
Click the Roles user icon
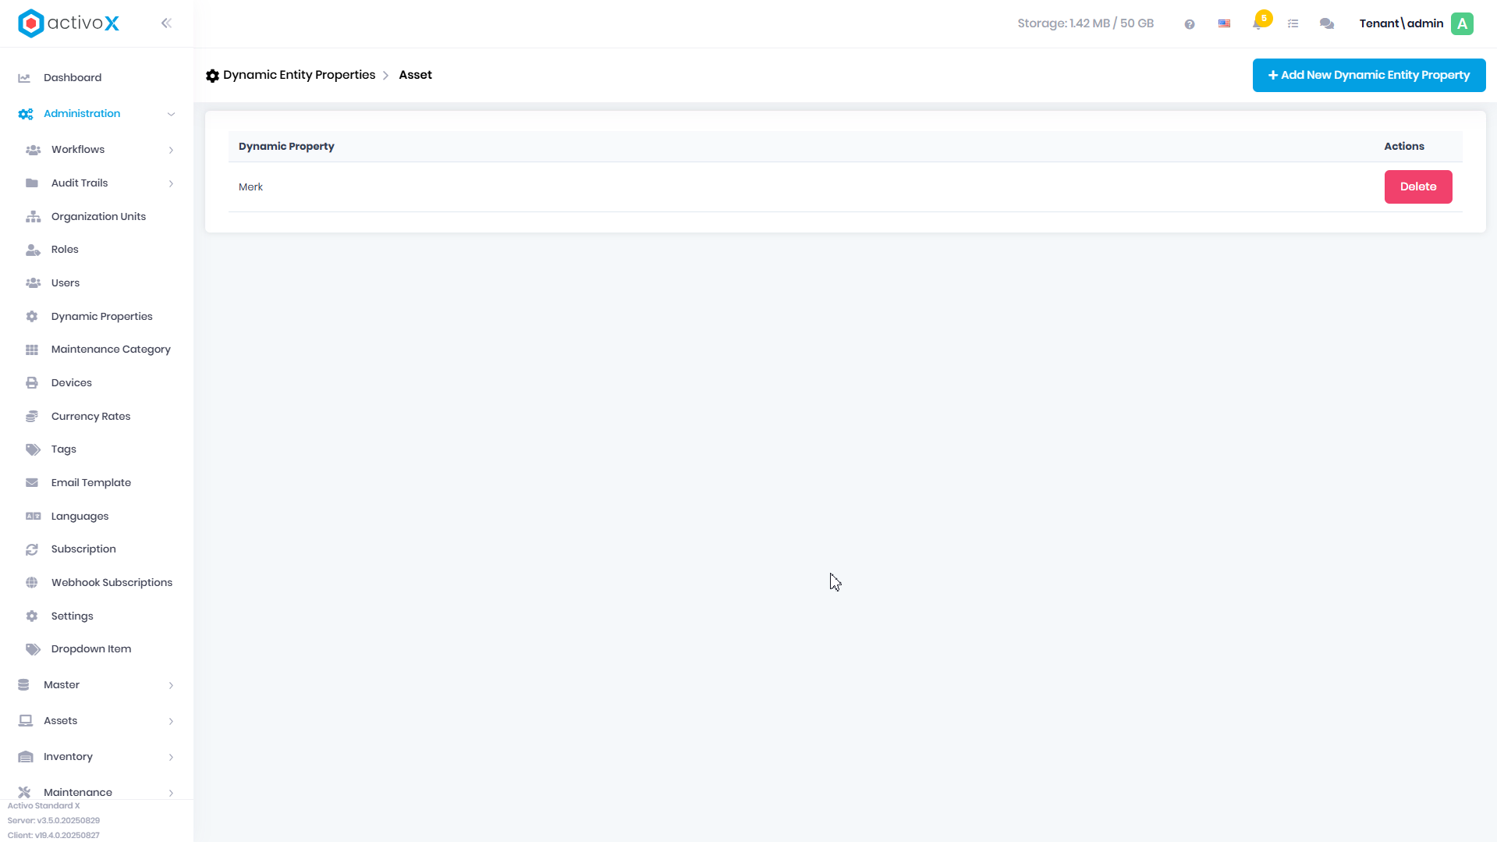(33, 250)
